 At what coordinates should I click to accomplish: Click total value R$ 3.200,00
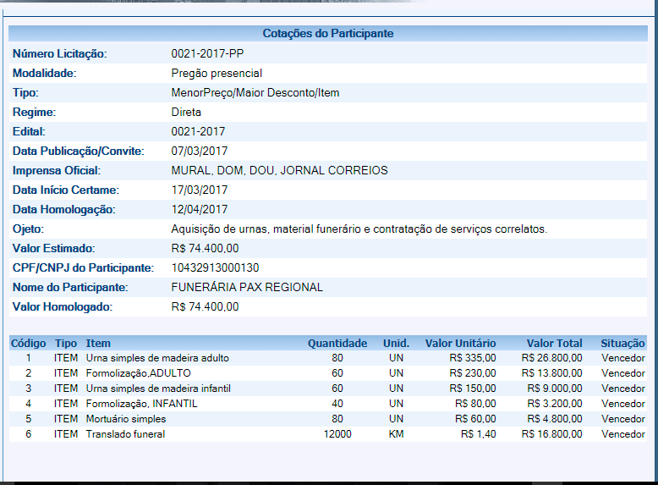pos(555,404)
